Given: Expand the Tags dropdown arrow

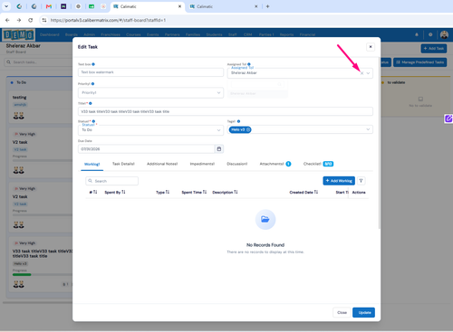Looking at the screenshot, I should point(368,129).
